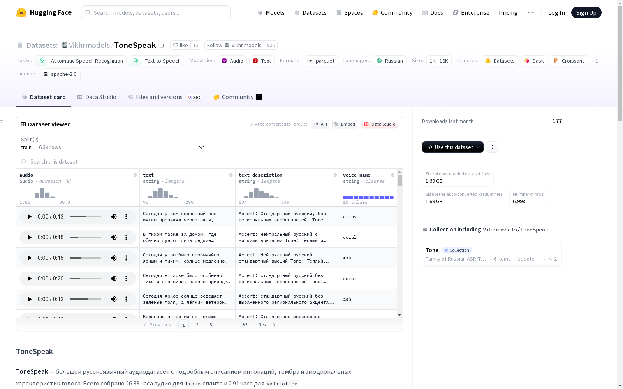
Task: Click the Hugging Face logo
Action: pyautogui.click(x=44, y=12)
